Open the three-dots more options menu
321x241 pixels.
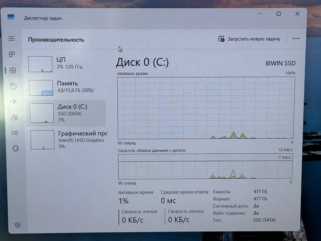pos(296,39)
